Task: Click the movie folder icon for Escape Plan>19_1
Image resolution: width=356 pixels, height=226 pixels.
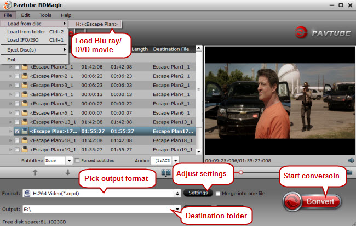Action: click(25, 150)
